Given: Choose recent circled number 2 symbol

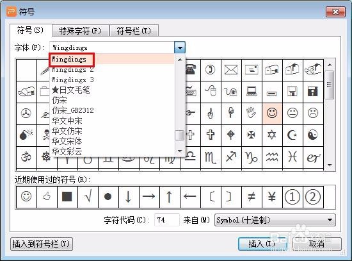Looking at the screenshot, I should tap(313, 197).
